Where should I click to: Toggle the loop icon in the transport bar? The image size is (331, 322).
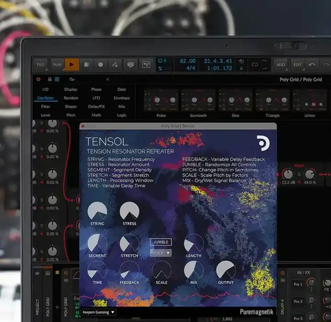pos(255,65)
